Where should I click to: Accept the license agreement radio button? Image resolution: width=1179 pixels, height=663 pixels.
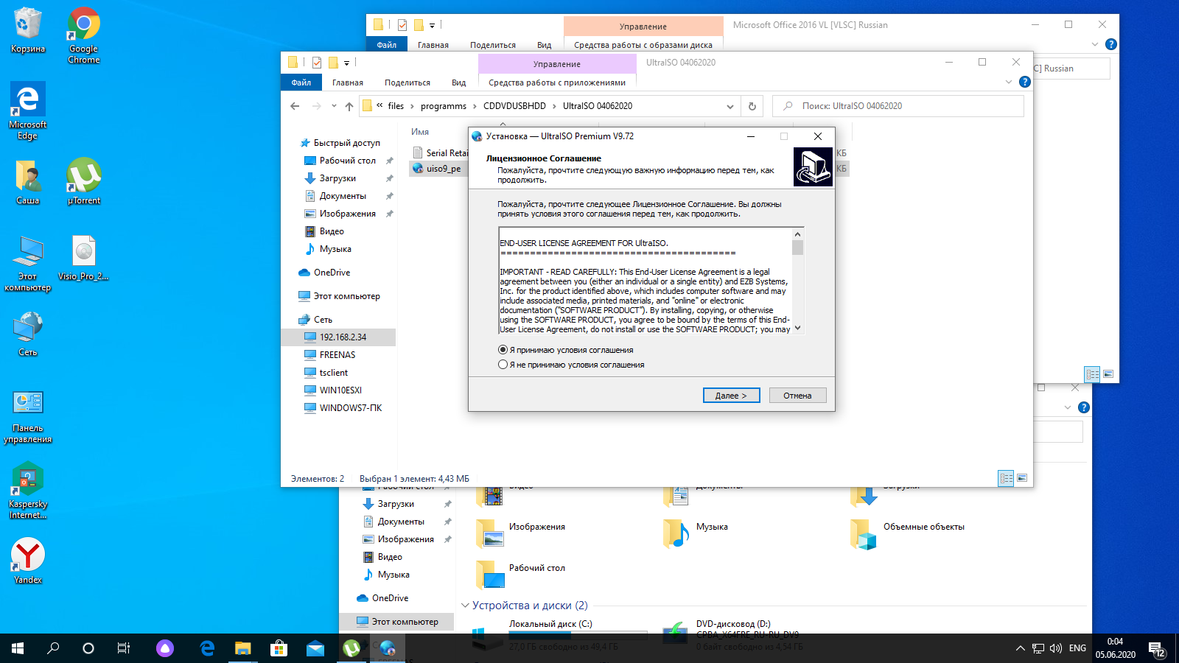(x=503, y=350)
